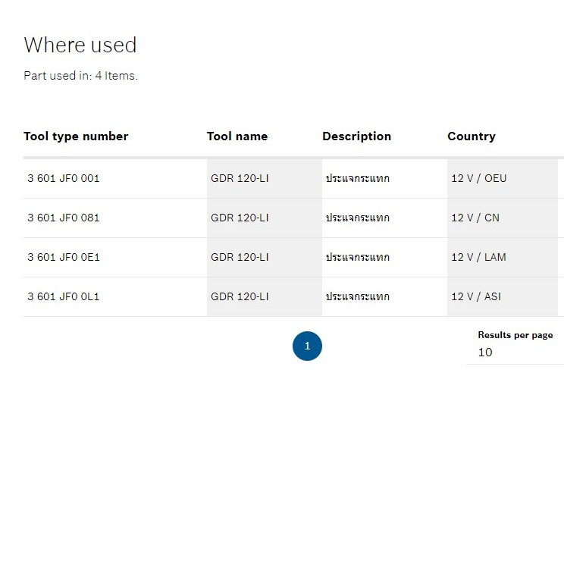This screenshot has width=564, height=564.
Task: Sort by Tool name column header
Action: pos(237,136)
